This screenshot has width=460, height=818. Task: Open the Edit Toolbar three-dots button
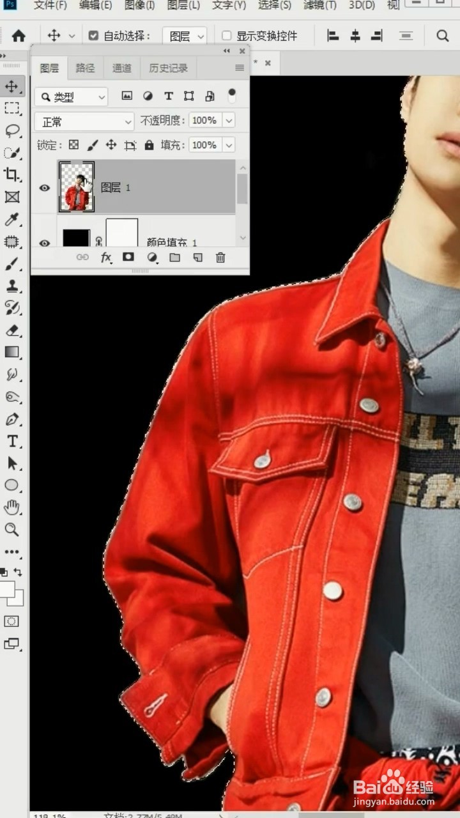point(12,552)
